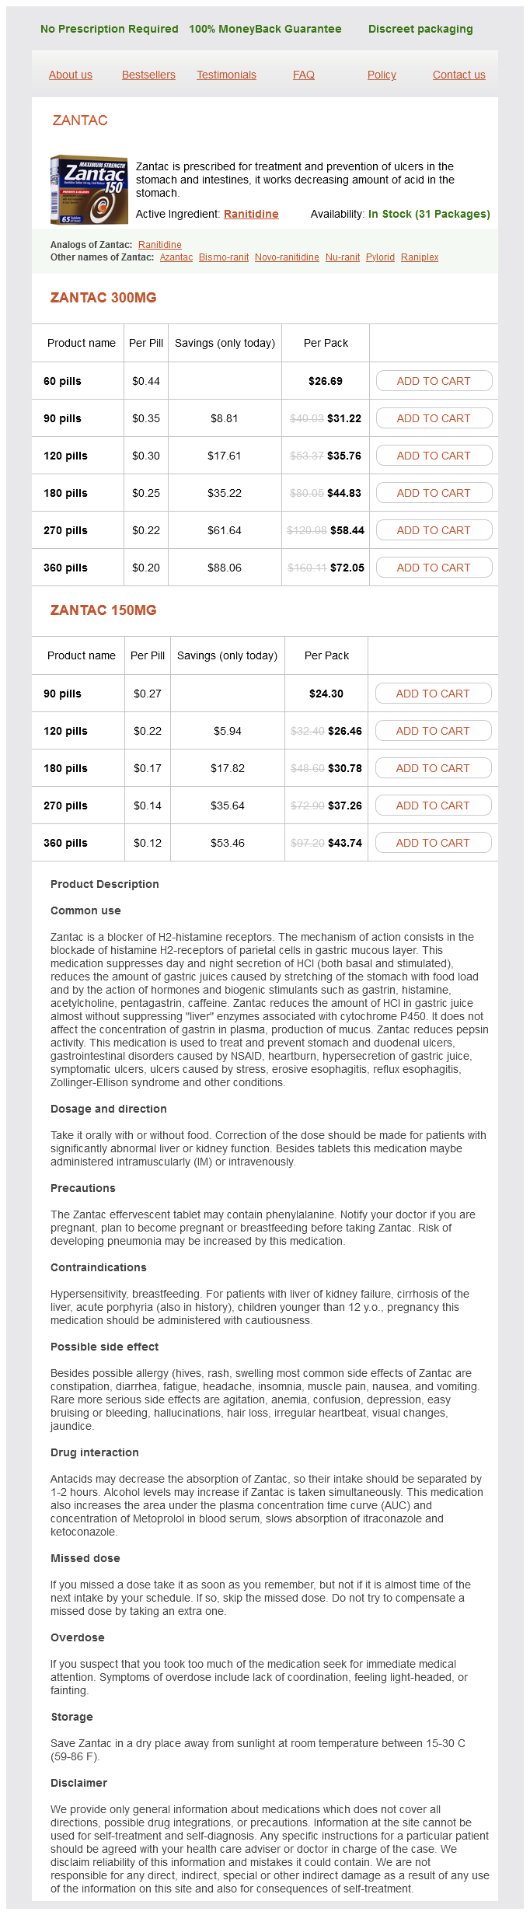Click the Ranitidine active ingredient link

point(251,214)
